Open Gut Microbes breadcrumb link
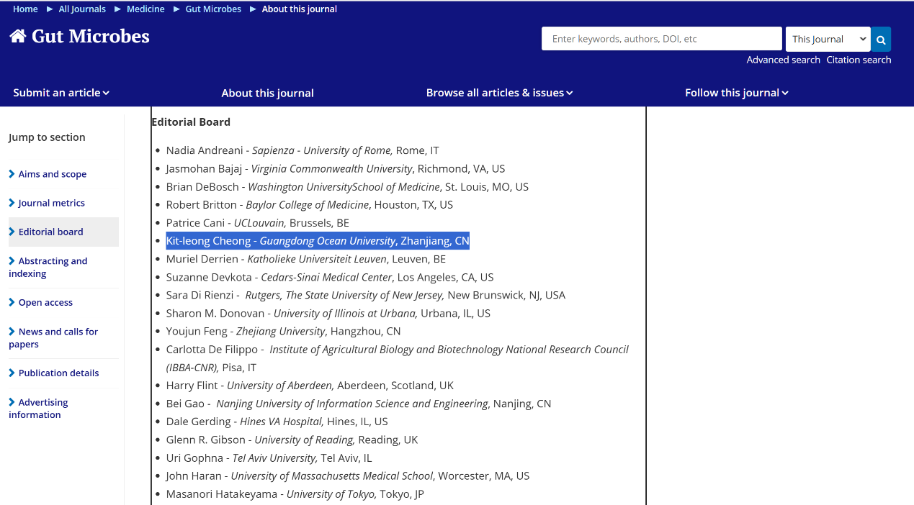The width and height of the screenshot is (914, 505). [x=213, y=9]
